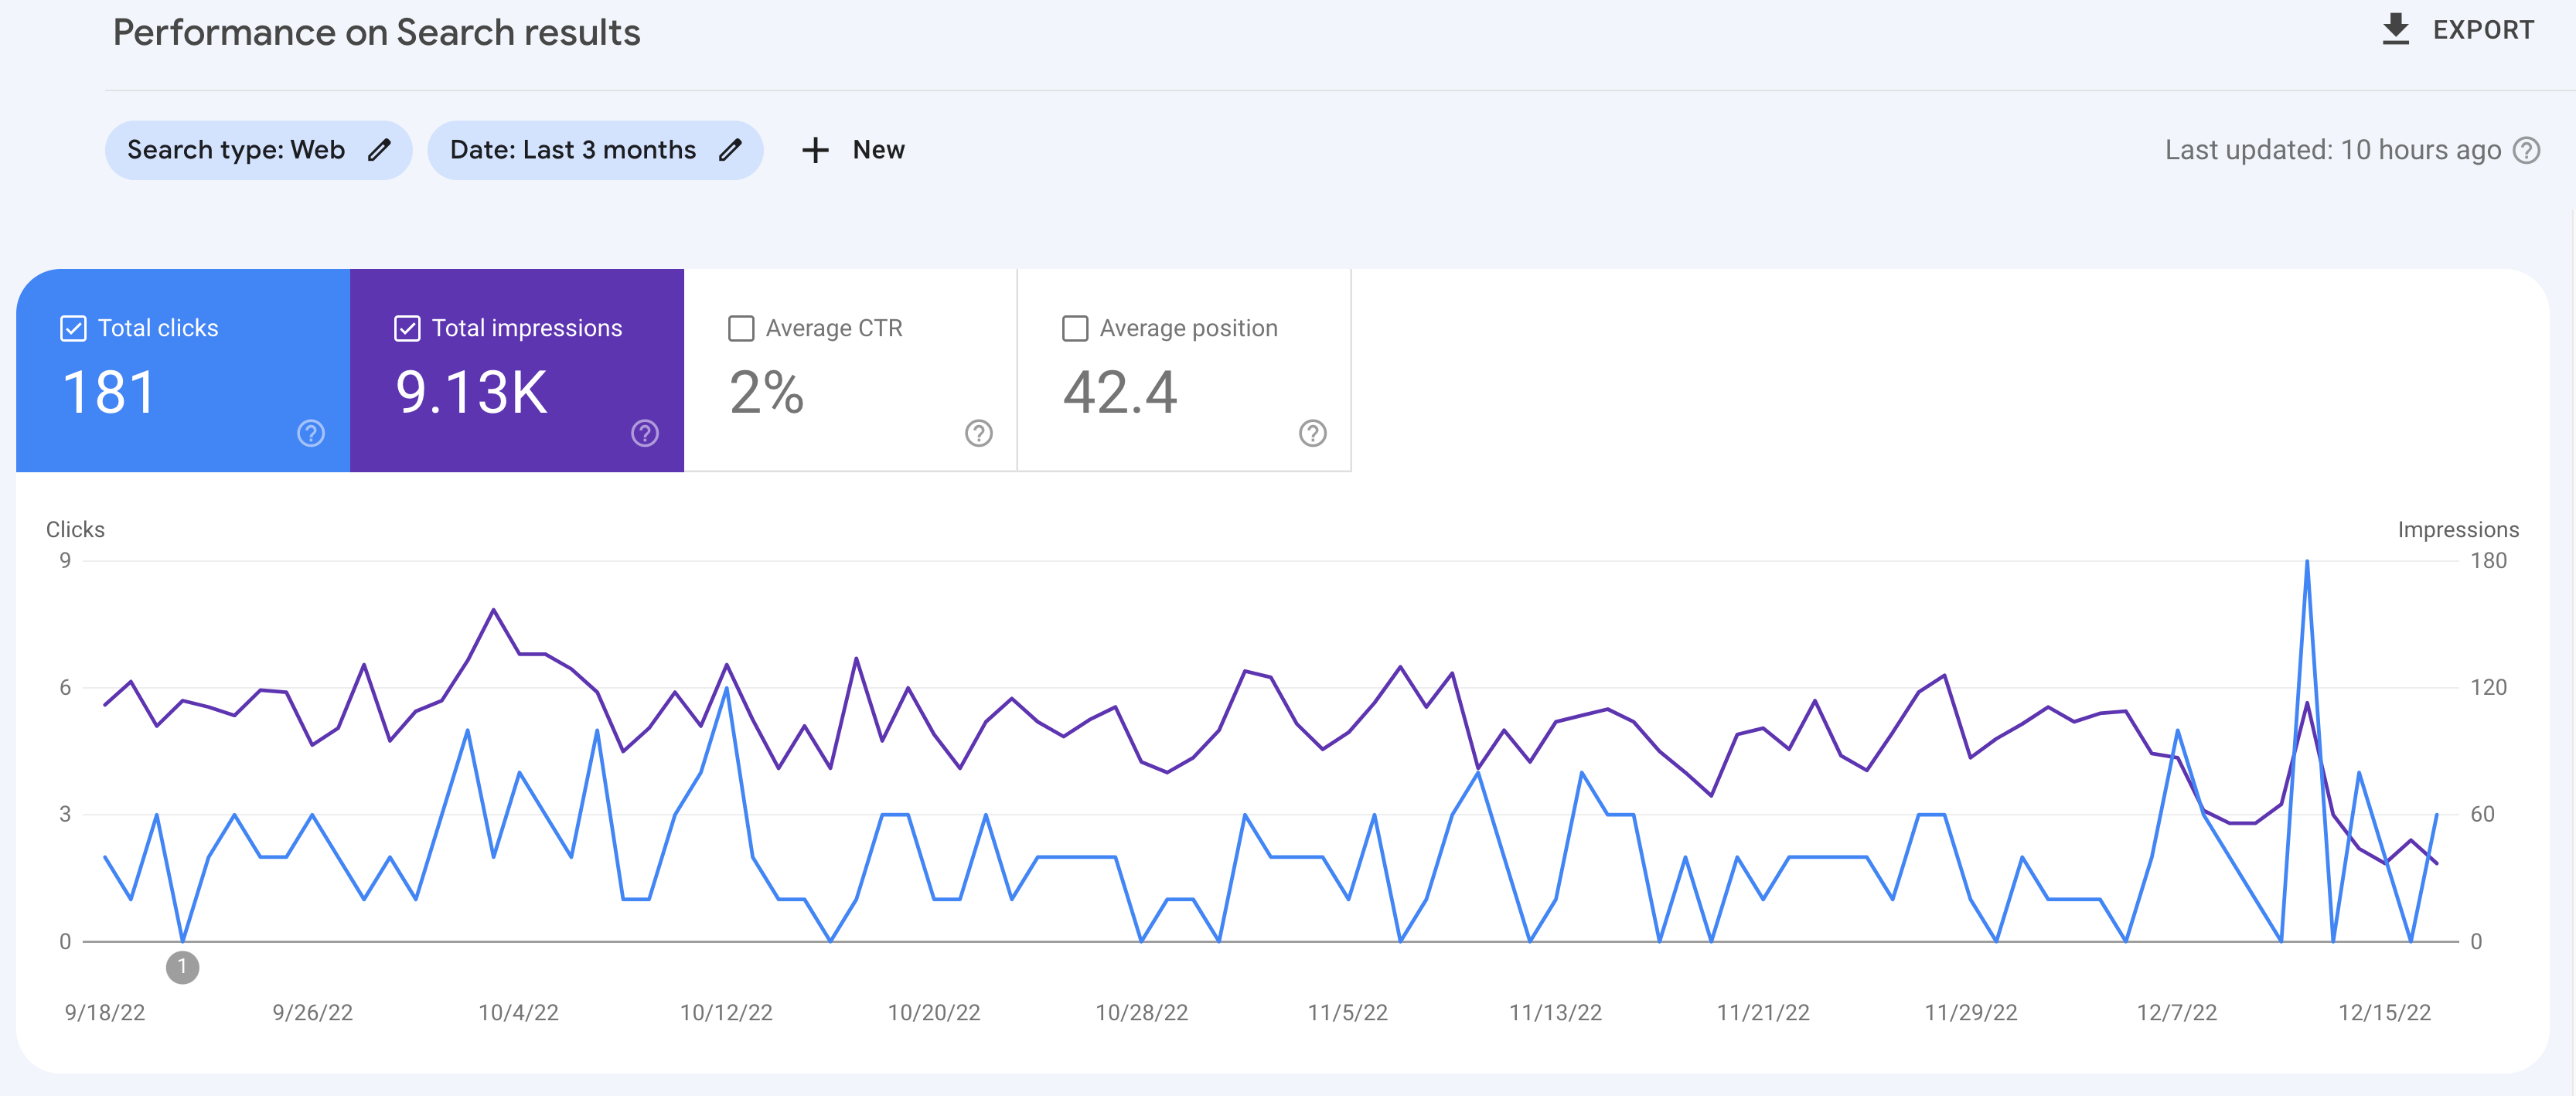Click the plus New filter button
This screenshot has height=1096, width=2576.
853,149
